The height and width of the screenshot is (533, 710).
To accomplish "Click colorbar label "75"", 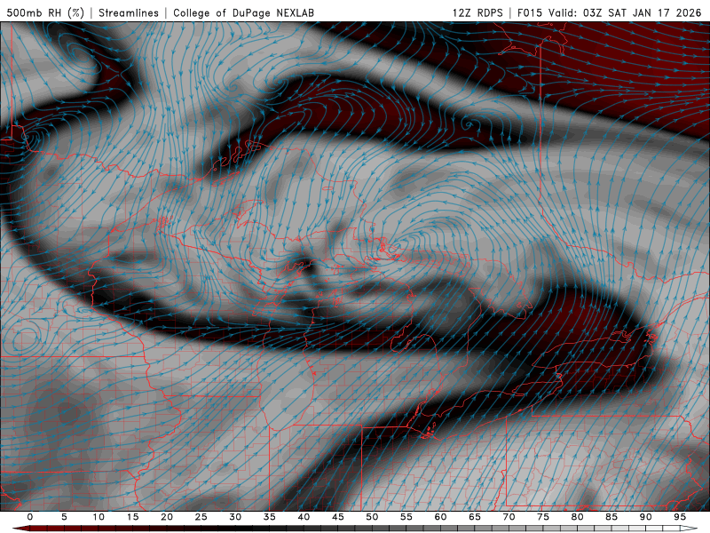I will pyautogui.click(x=543, y=517).
